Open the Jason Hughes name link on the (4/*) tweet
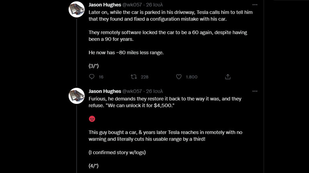Screen dimensions: 309x173 pyautogui.click(x=105, y=91)
